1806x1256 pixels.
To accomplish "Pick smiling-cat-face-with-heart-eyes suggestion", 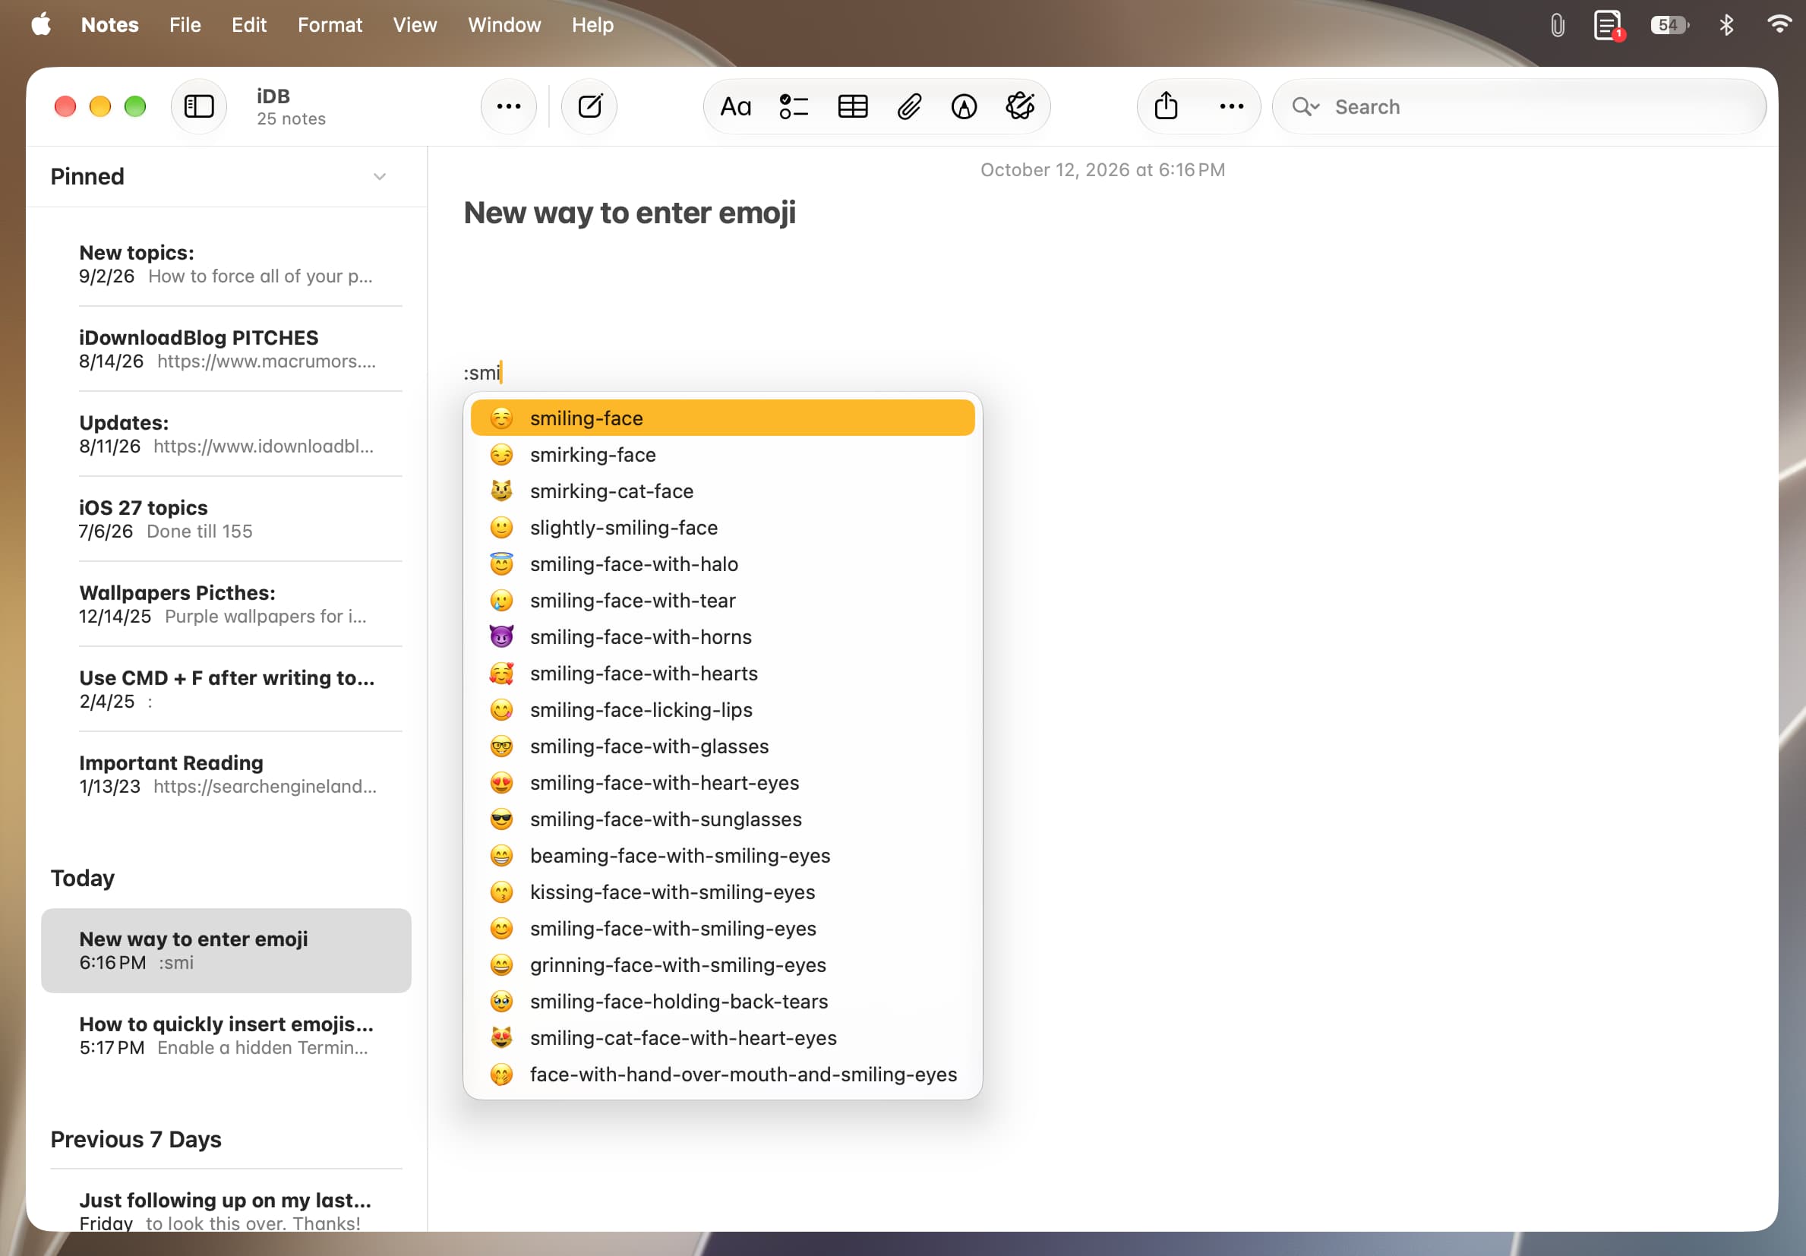I will [x=722, y=1037].
